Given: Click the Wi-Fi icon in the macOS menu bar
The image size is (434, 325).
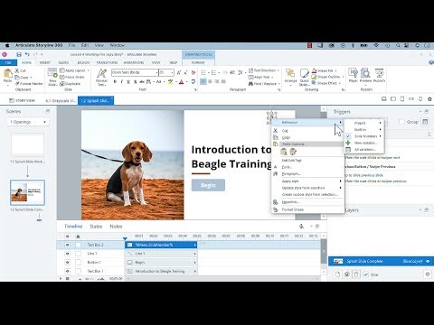Looking at the screenshot, I should (376, 45).
